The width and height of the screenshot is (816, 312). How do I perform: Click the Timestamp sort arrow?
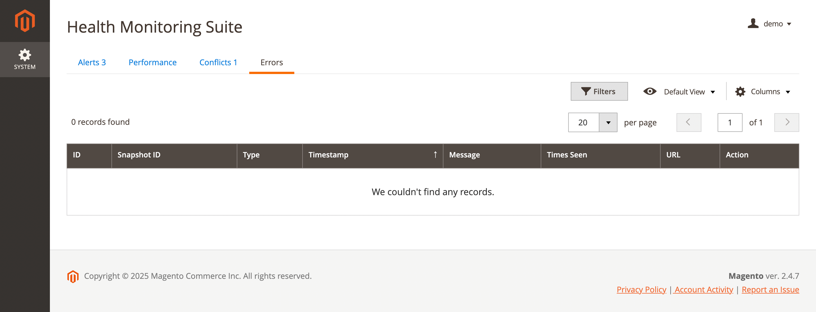coord(435,155)
